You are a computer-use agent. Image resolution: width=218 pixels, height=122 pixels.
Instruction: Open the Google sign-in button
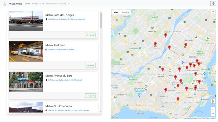click(213, 4)
